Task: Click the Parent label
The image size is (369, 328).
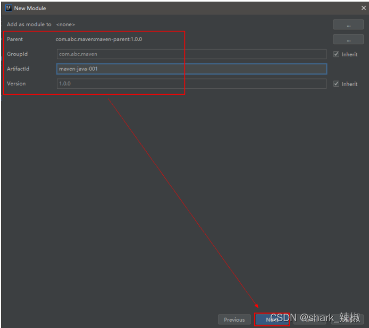Action: (x=15, y=39)
